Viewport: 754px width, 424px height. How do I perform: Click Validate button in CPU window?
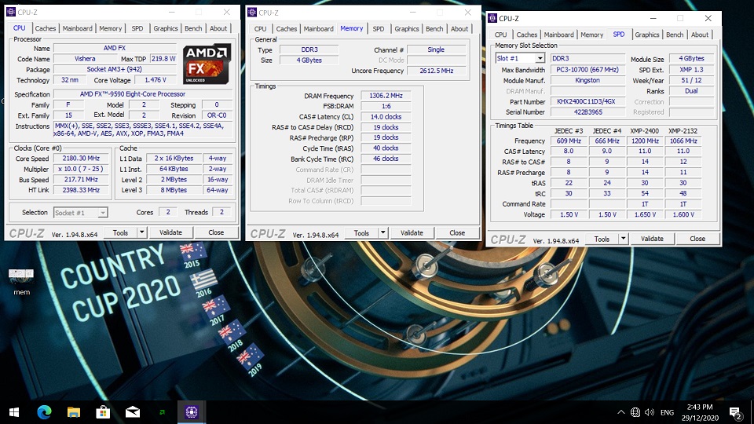point(170,232)
